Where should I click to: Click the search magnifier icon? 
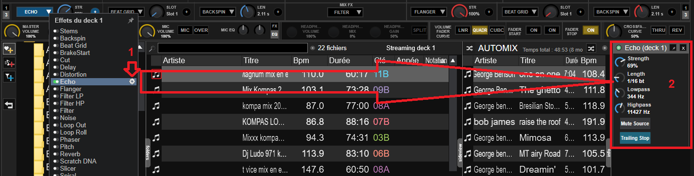pyautogui.click(x=152, y=48)
